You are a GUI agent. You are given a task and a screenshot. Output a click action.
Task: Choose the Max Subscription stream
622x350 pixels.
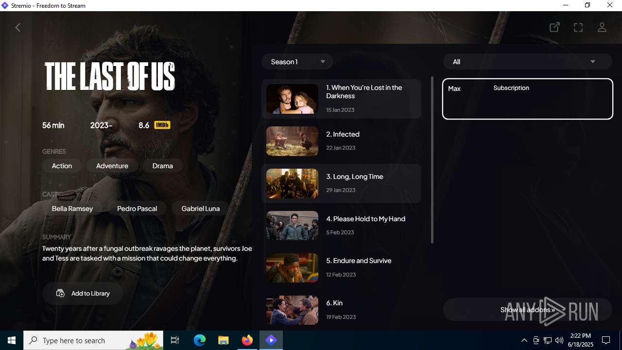pos(527,99)
